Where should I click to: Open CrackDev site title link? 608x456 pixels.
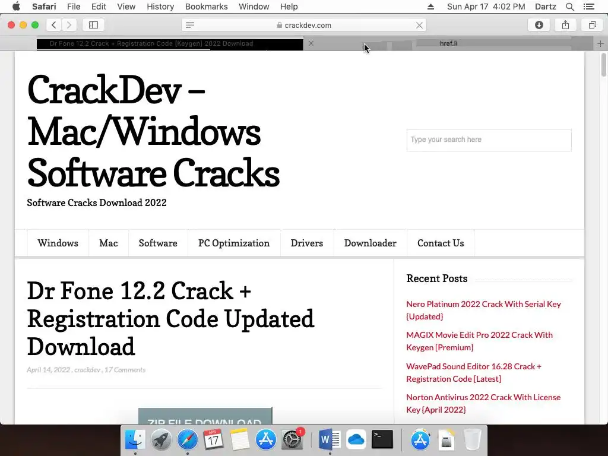click(153, 132)
